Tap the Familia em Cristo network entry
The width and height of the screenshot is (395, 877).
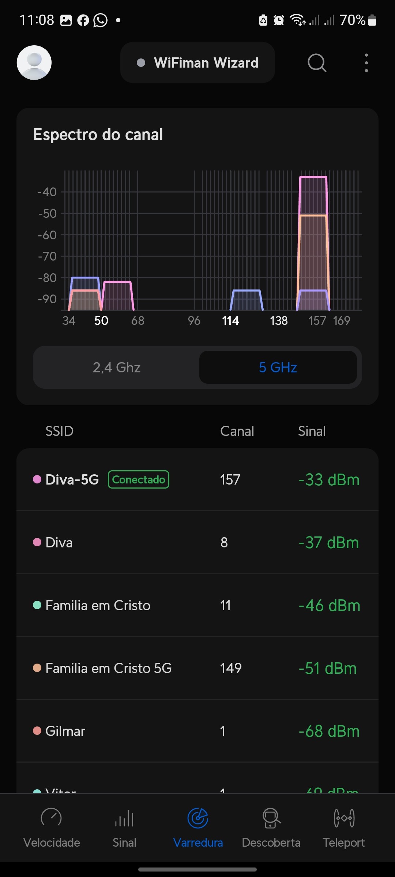pyautogui.click(x=197, y=605)
